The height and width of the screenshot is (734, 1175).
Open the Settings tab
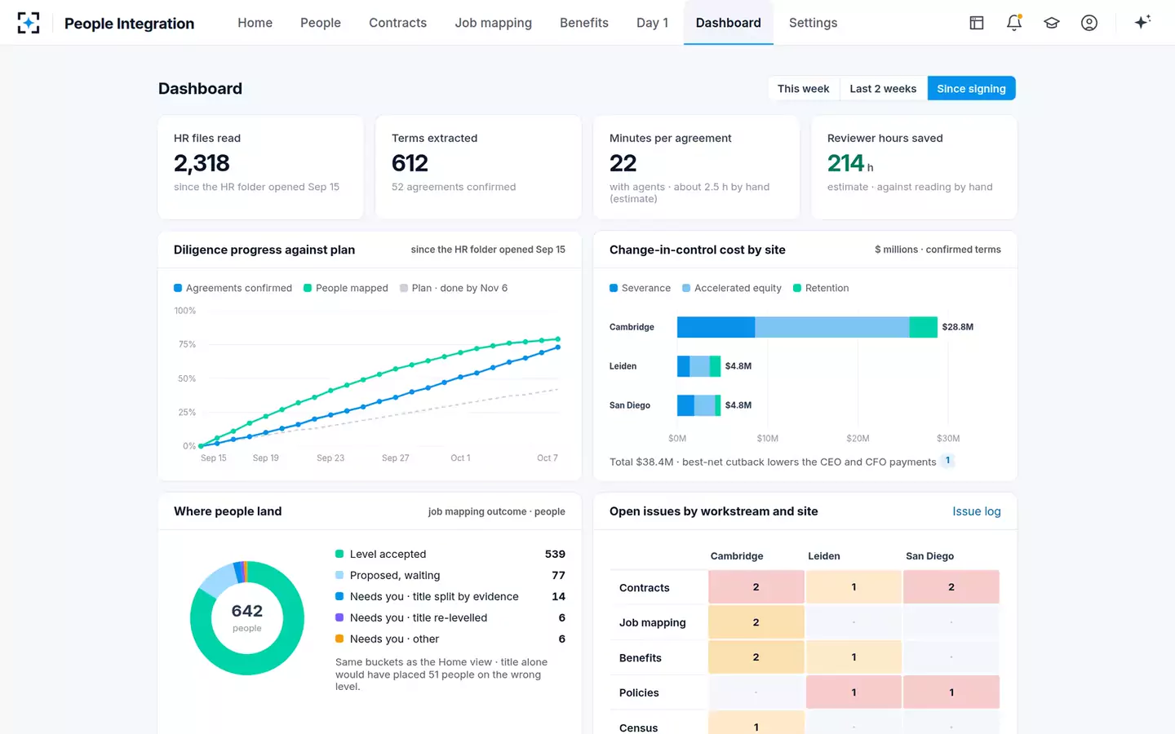(x=813, y=23)
